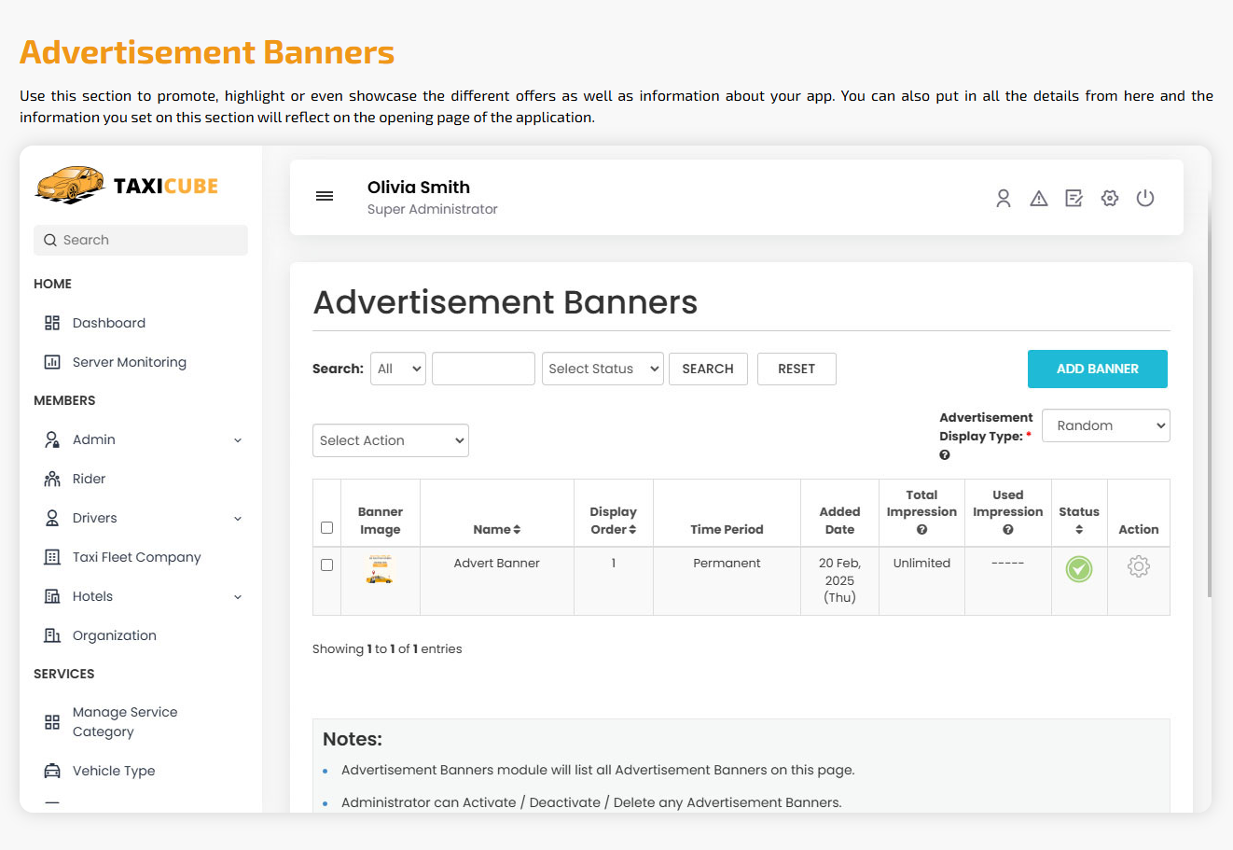Tick the Advert Banner row checkbox
Image resolution: width=1233 pixels, height=850 pixels.
point(326,564)
